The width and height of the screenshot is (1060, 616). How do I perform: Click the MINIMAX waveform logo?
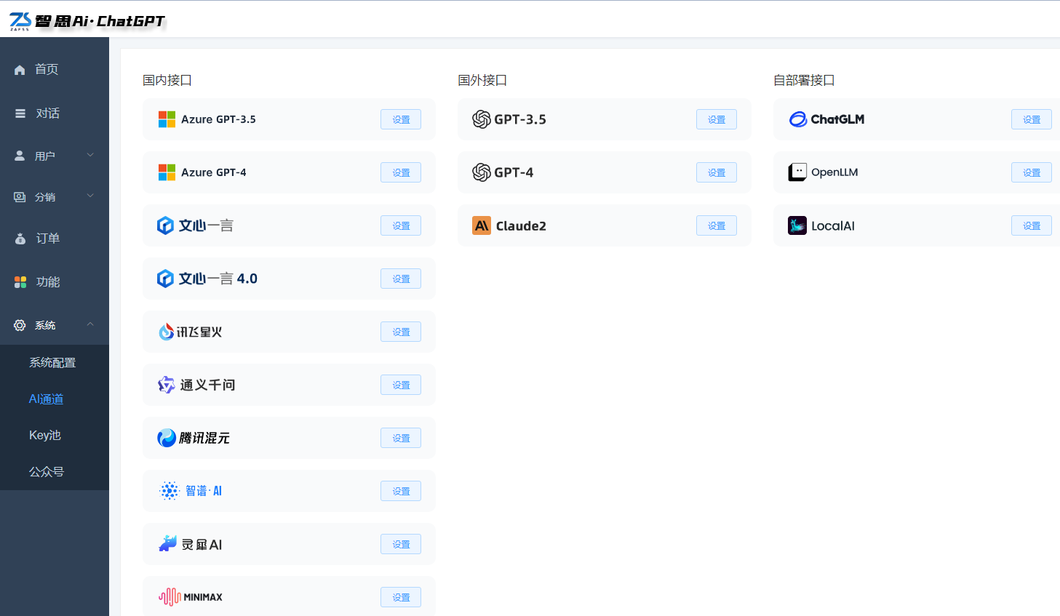pos(170,597)
